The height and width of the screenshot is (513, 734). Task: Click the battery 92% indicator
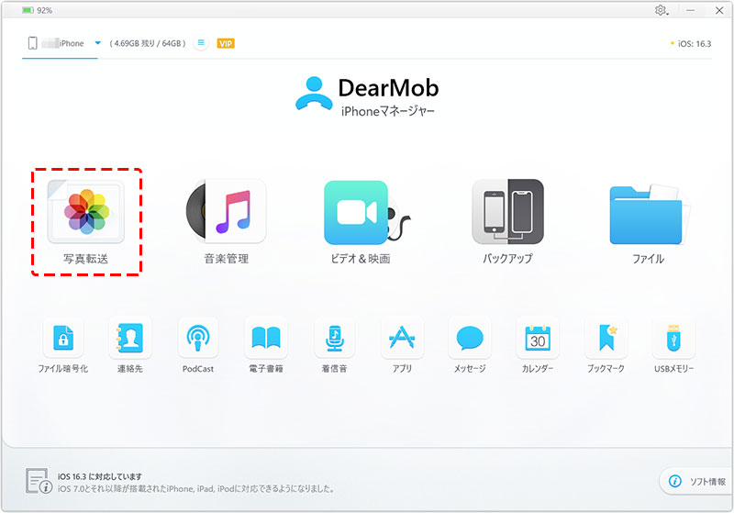point(37,10)
